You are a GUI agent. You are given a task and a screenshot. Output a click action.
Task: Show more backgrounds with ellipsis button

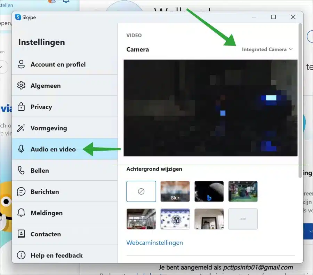coord(243,219)
